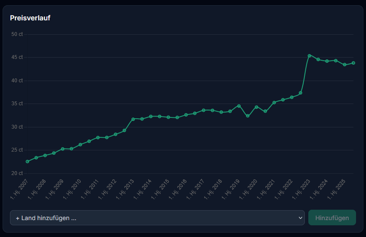Click the '35 ct' y-axis label
This screenshot has width=366, height=237.
coord(17,104)
